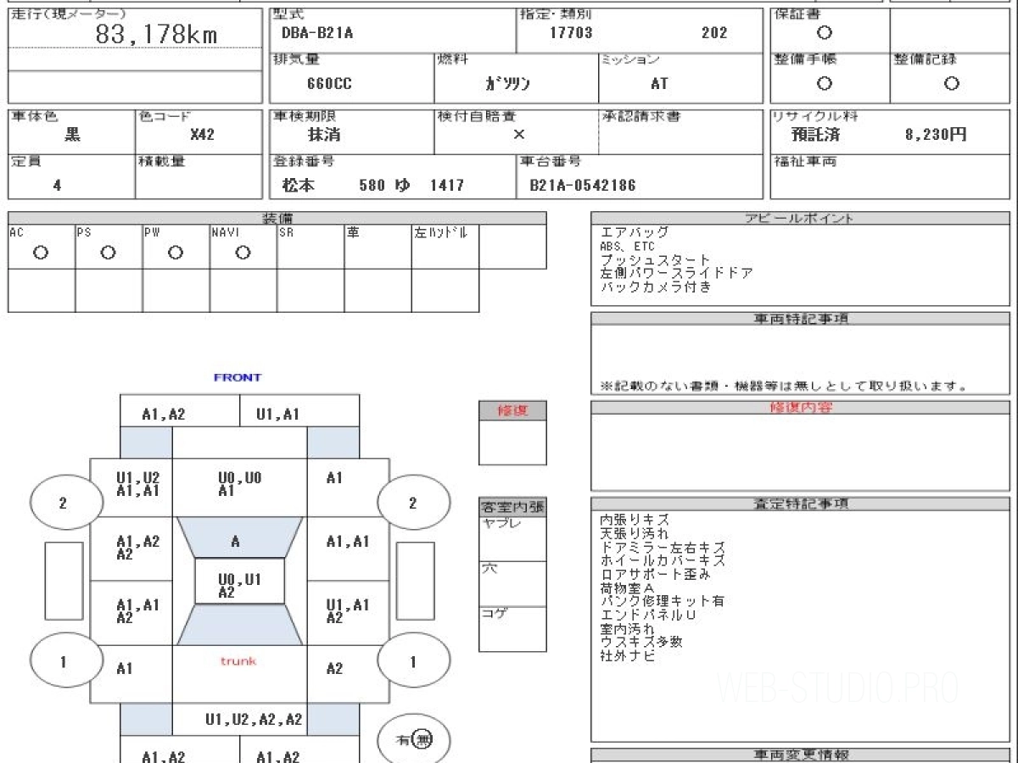The width and height of the screenshot is (1018, 763).
Task: Select designation number 17703
Action: (x=571, y=33)
